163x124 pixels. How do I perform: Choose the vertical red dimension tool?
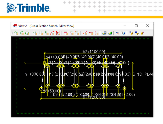[x=96, y=33]
